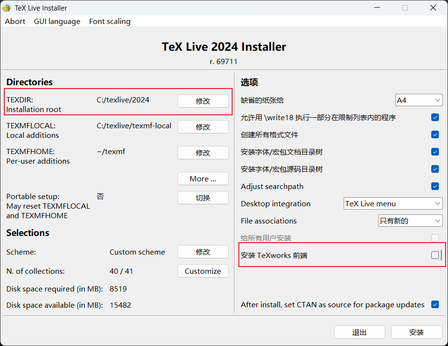Viewport: 448px width, 346px height.
Task: Click the Selections heading
Action: 28,233
